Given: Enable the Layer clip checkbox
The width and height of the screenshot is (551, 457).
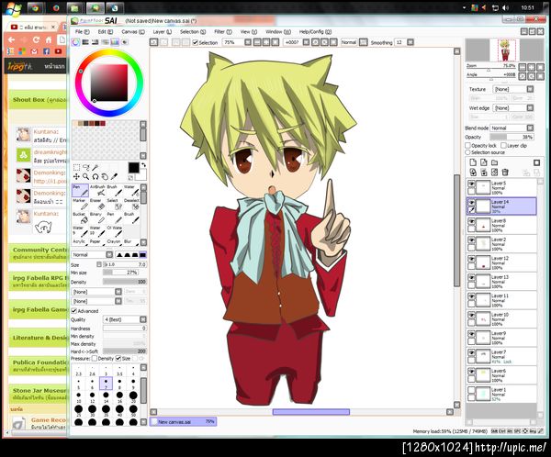Looking at the screenshot, I should click(503, 145).
